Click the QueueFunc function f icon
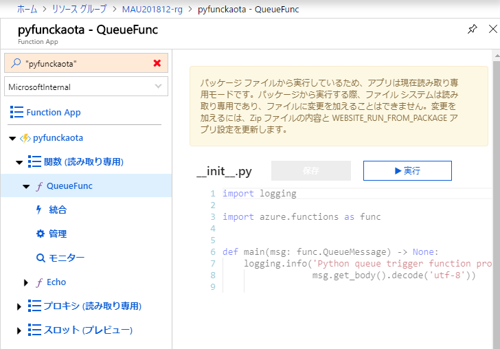This screenshot has width=500, height=349. coord(39,186)
